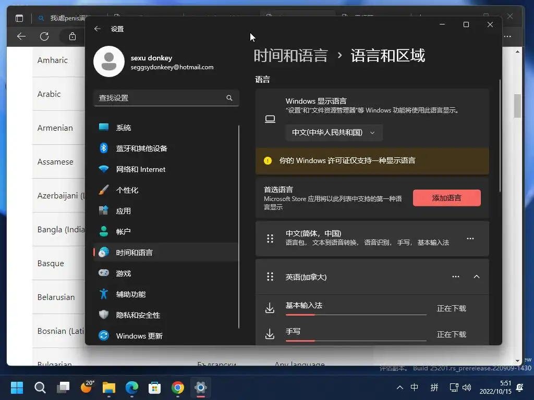Show hidden system tray icons

point(400,387)
